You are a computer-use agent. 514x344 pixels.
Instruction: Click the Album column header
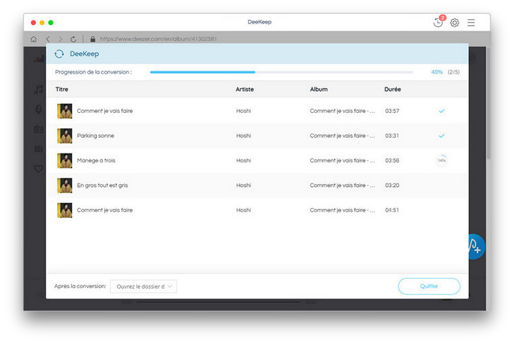[x=319, y=89]
